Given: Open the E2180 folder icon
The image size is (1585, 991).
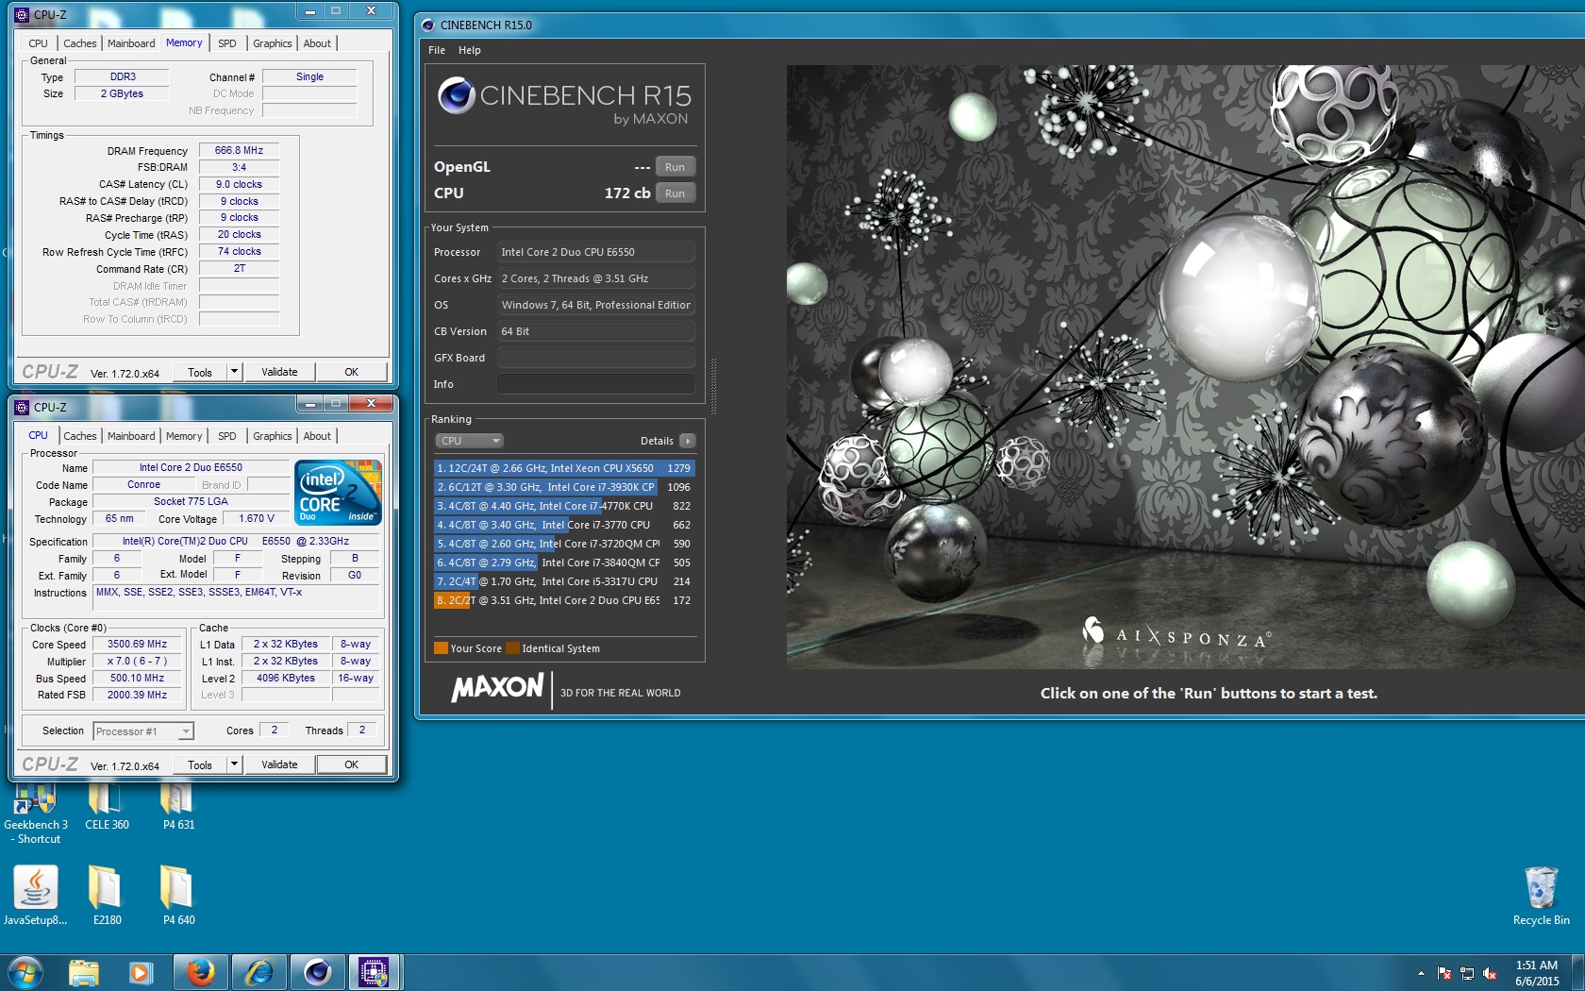Looking at the screenshot, I should click(107, 895).
